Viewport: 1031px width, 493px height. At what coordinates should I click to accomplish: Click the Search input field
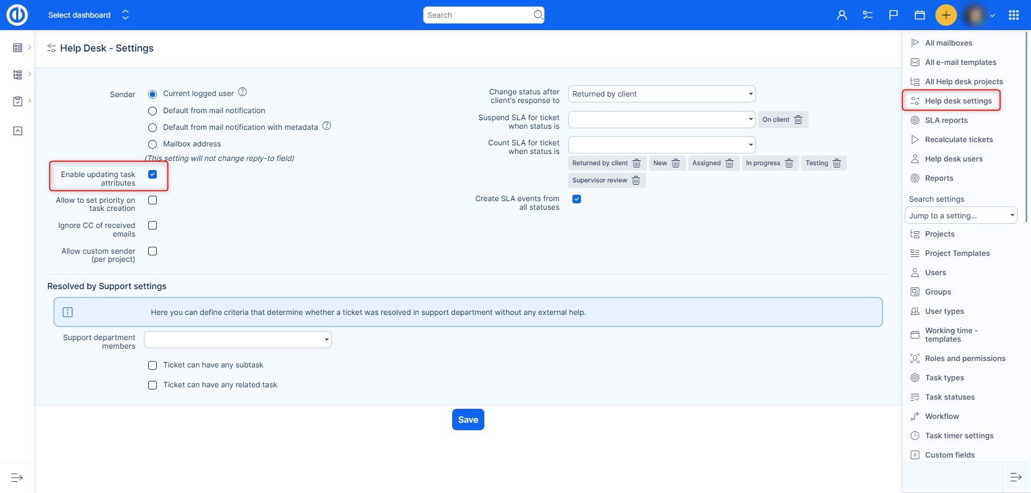pyautogui.click(x=478, y=15)
